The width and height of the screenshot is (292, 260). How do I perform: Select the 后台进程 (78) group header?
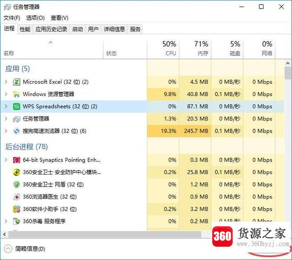click(x=26, y=147)
